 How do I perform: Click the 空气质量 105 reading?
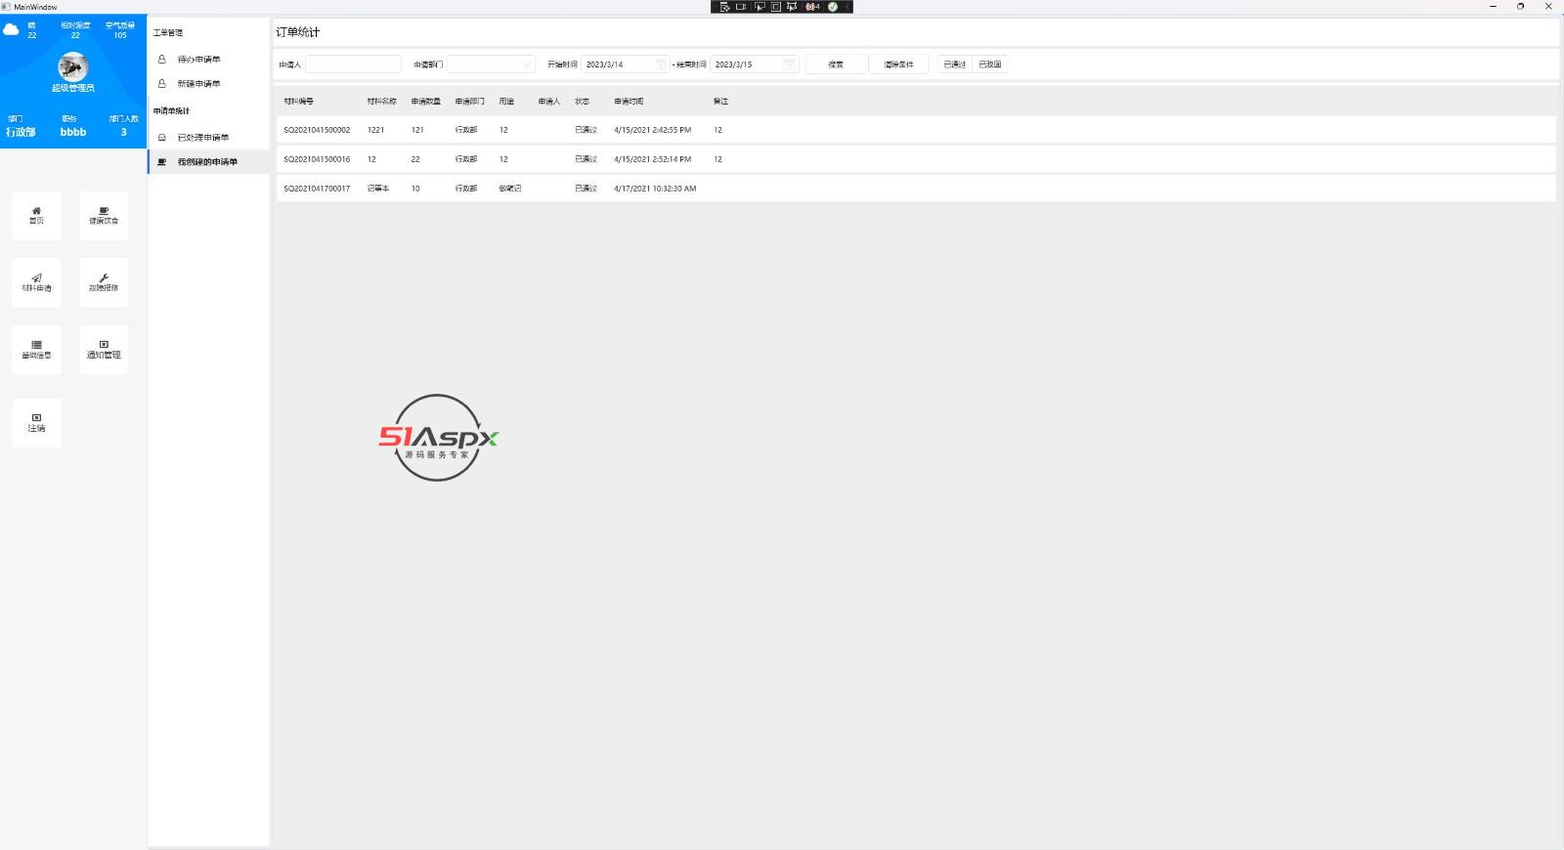[120, 30]
